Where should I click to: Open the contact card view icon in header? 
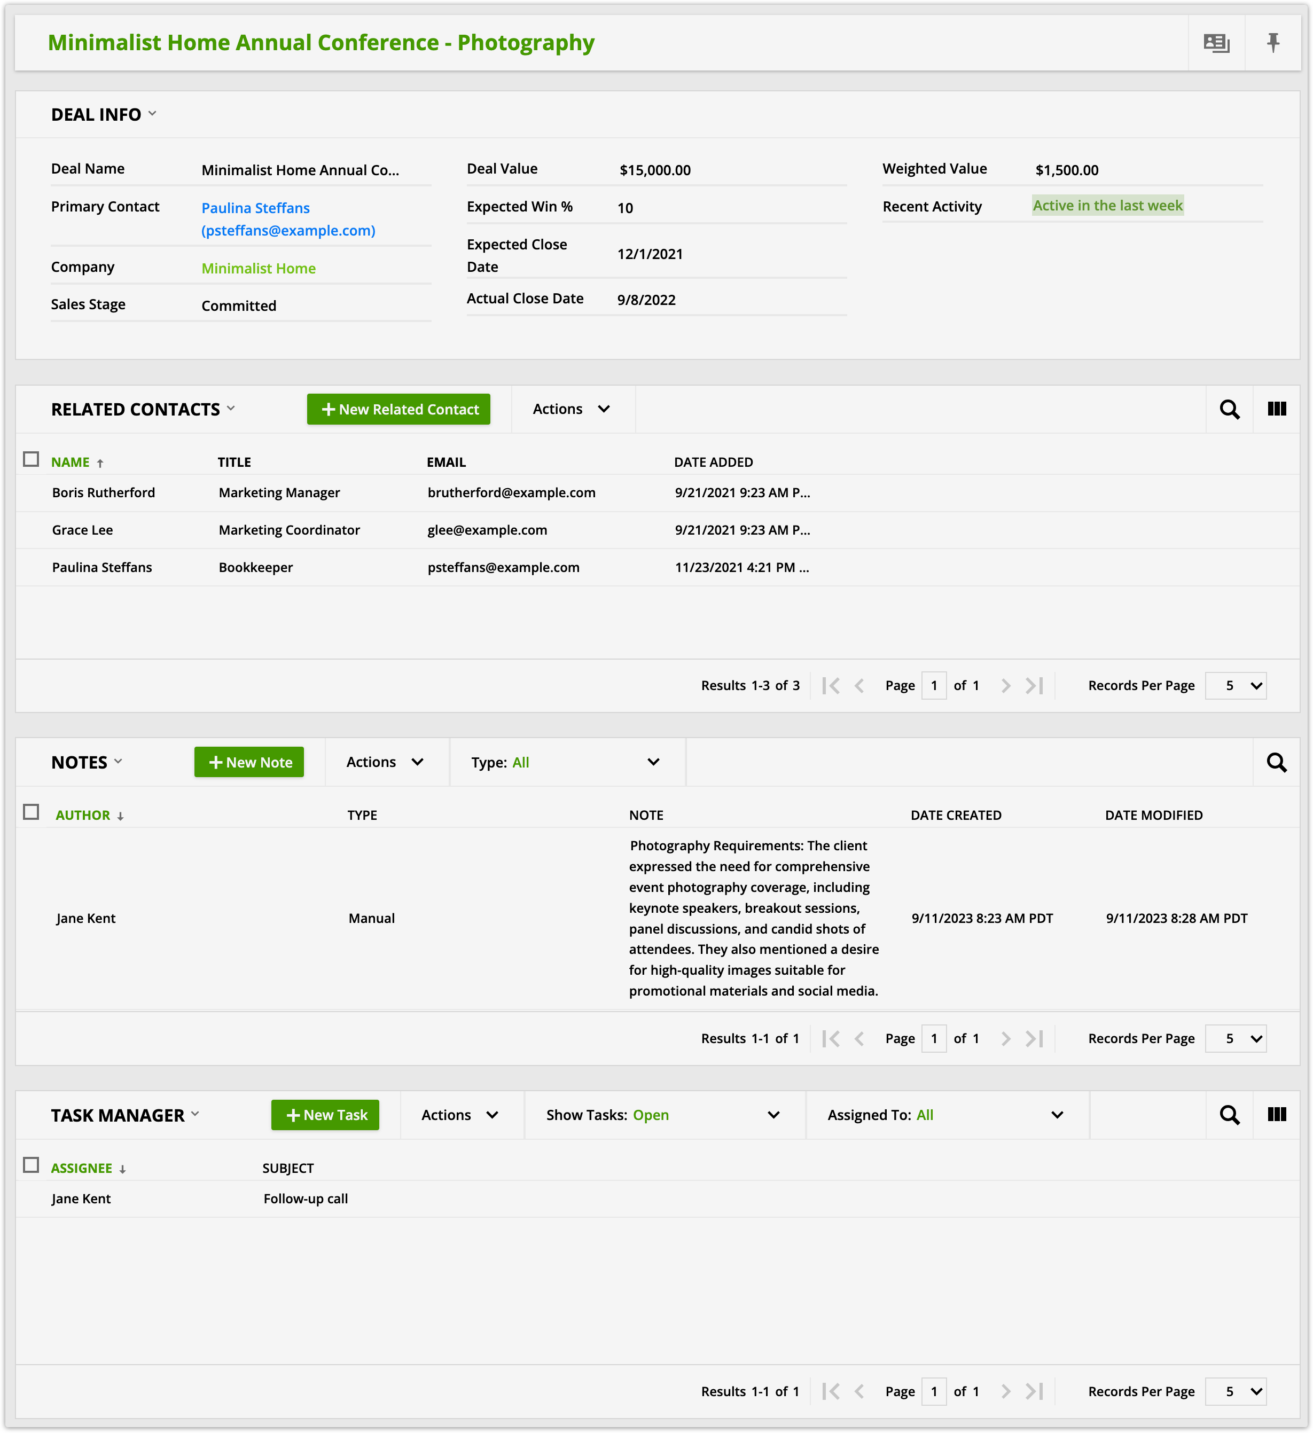pyautogui.click(x=1216, y=43)
